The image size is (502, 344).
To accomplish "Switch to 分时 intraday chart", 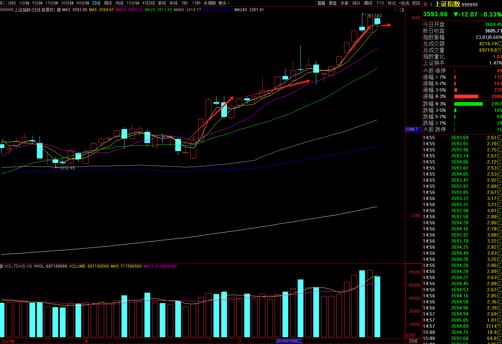I will tap(12, 3).
